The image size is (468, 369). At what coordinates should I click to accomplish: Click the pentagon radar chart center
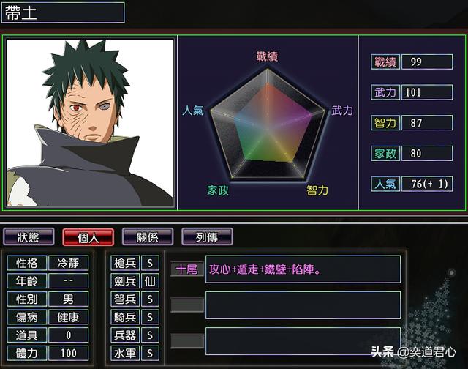268,128
